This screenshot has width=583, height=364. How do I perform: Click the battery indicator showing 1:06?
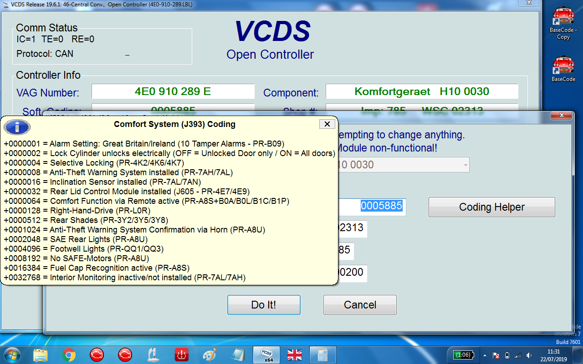(x=465, y=355)
